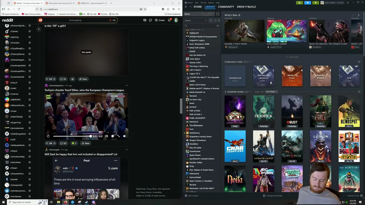Screen dimensions: 365x205
Task: Click the Ask button in Reddit search
Action: pos(112,20)
